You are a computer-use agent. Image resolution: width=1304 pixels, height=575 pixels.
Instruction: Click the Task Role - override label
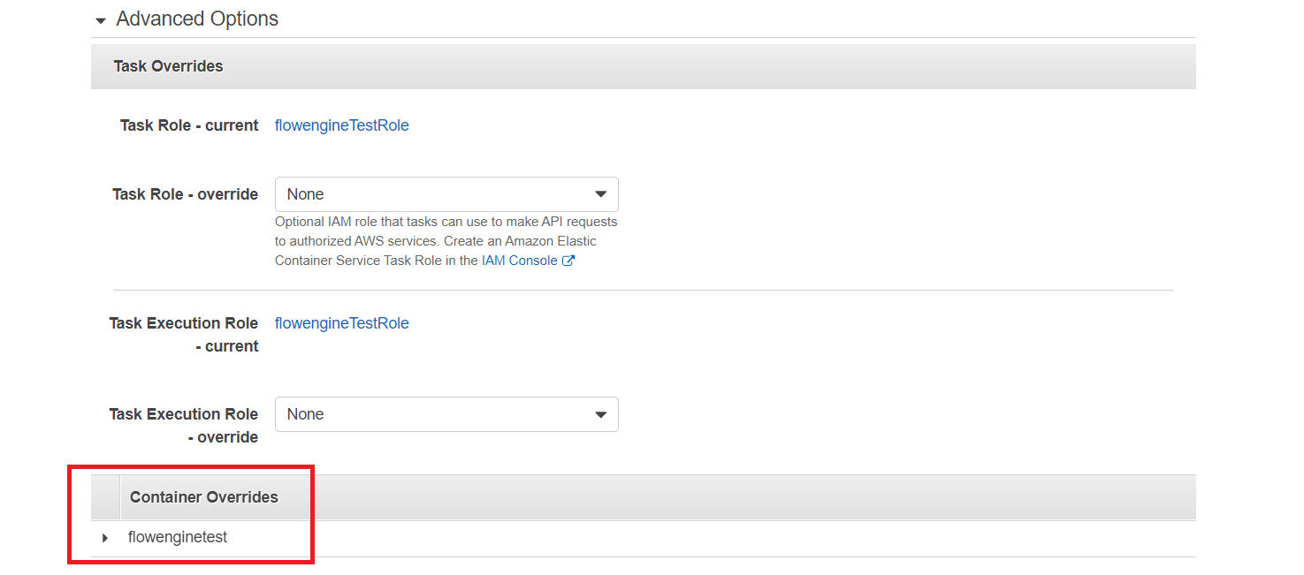point(185,193)
